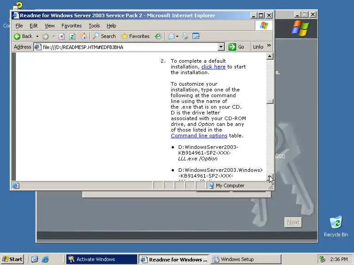The height and width of the screenshot is (265, 354).
Task: Click the status bar page icon
Action: (x=16, y=185)
